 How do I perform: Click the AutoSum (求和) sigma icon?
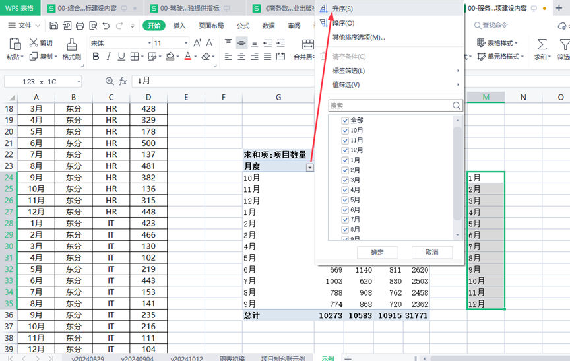(x=542, y=44)
